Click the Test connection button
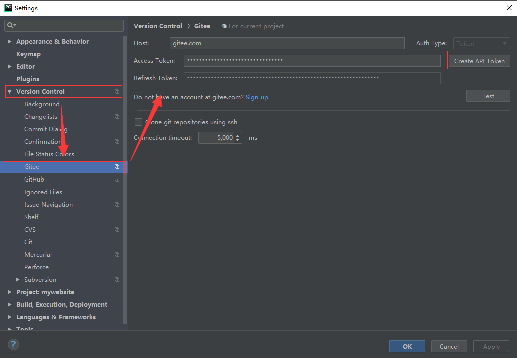 (488, 96)
